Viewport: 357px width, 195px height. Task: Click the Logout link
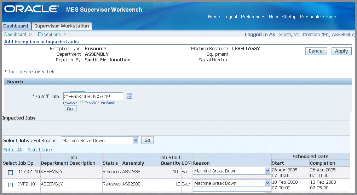click(x=230, y=17)
